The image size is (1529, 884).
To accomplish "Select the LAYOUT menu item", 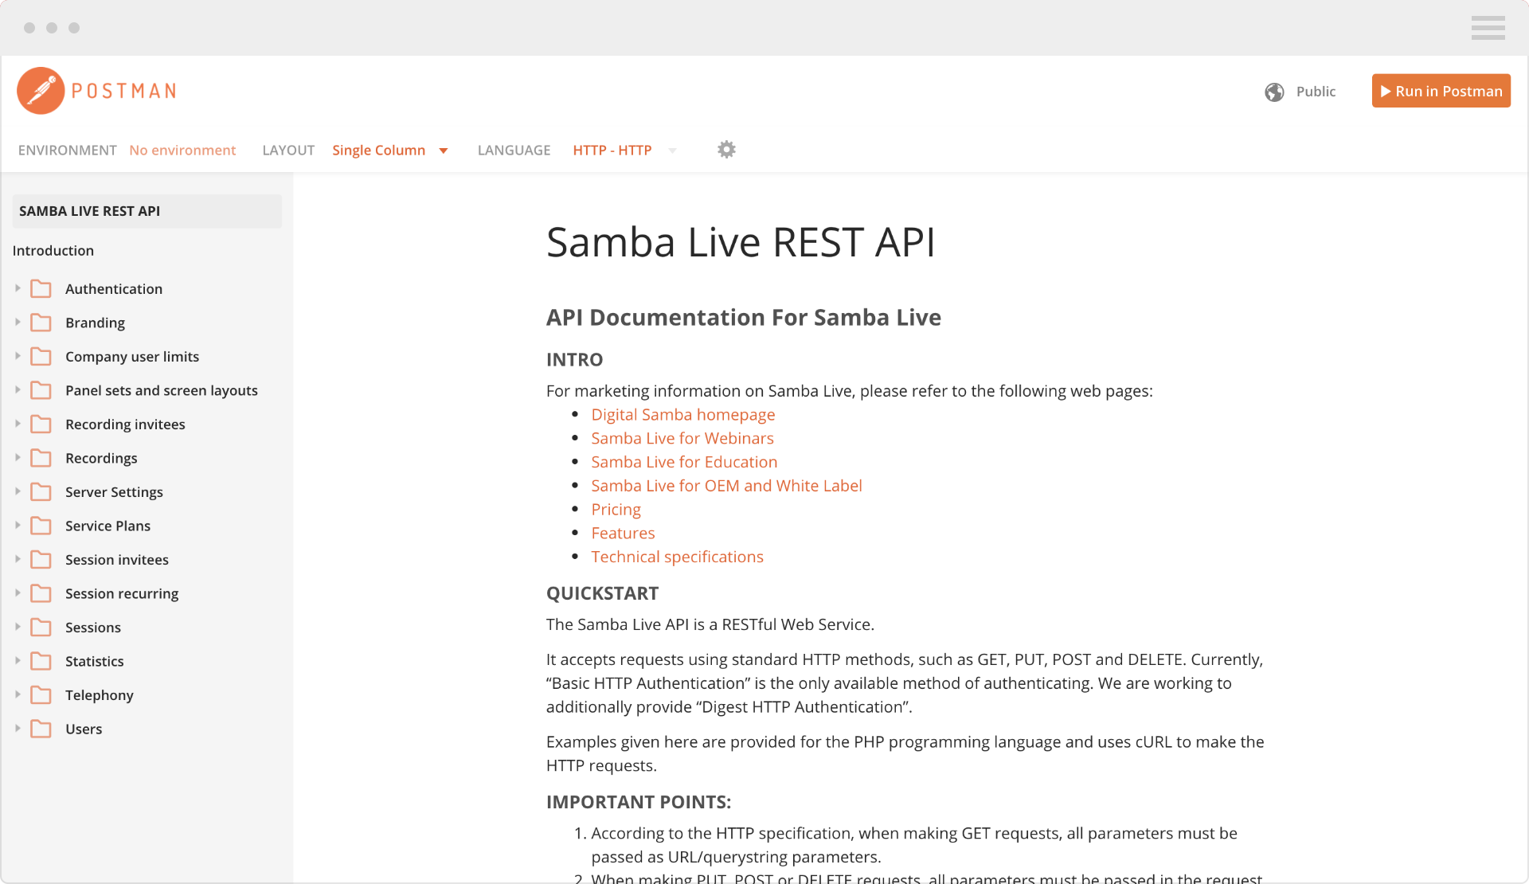I will [289, 150].
